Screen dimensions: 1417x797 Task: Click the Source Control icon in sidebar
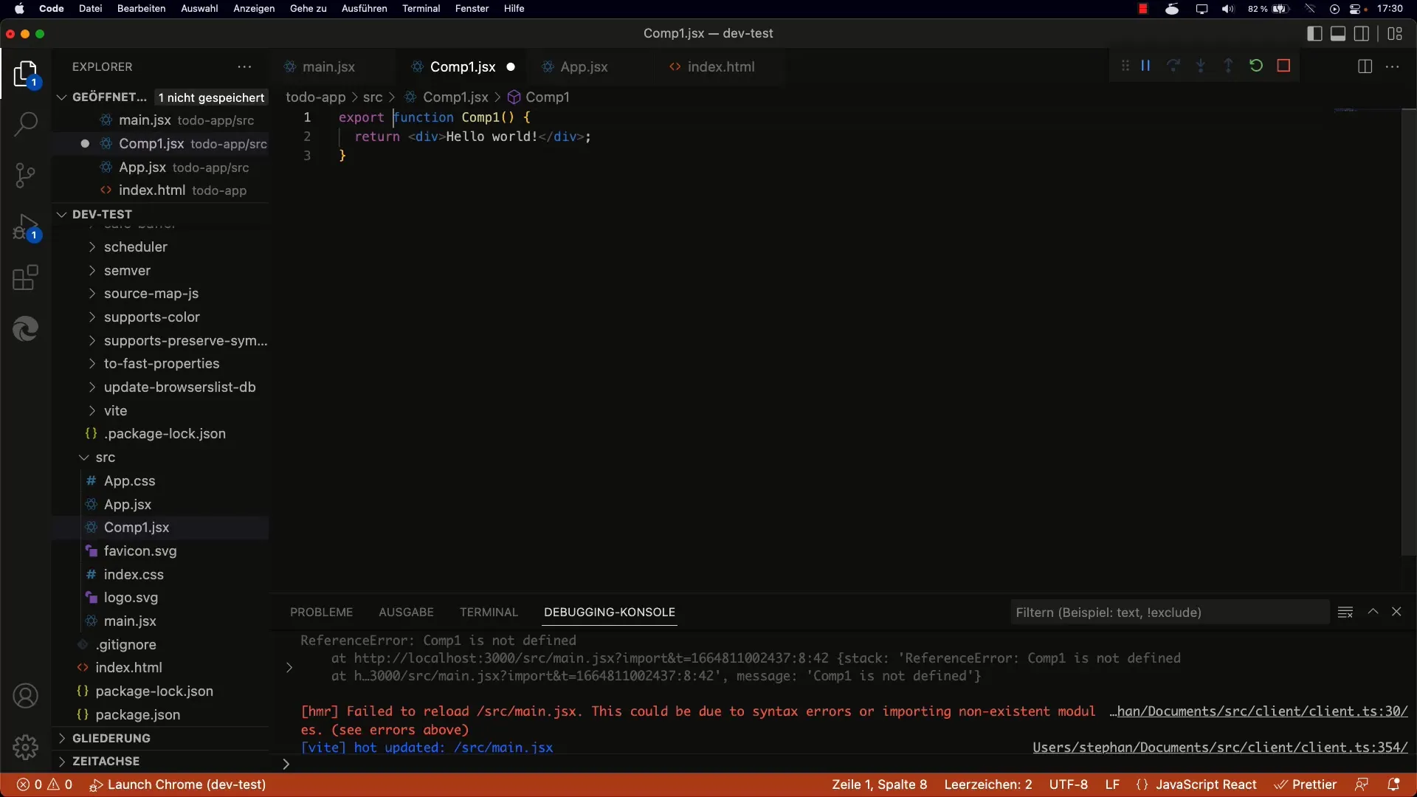tap(25, 175)
